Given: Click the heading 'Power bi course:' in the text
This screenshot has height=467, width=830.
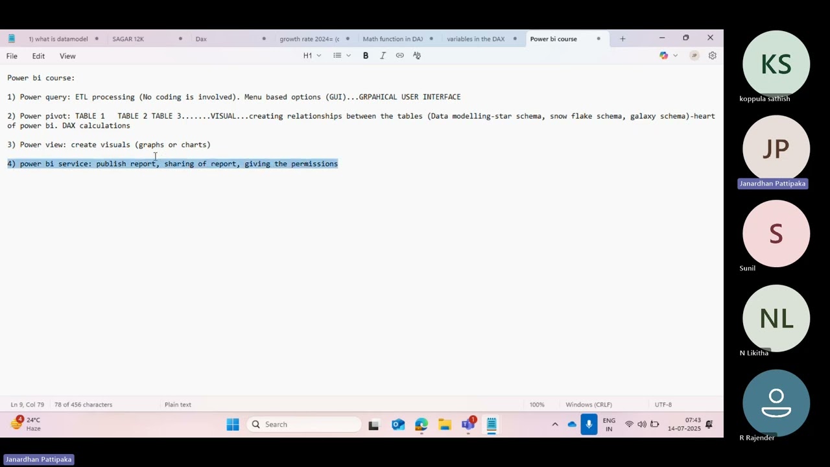Looking at the screenshot, I should point(41,78).
